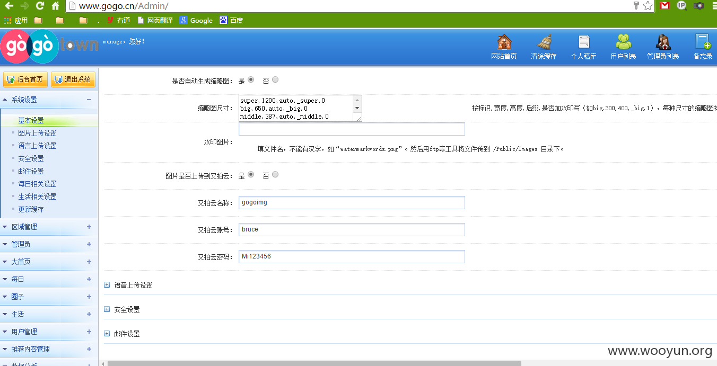Image resolution: width=717 pixels, height=366 pixels.
Task: Expand the 区域管理 sidebar section
Action: tap(89, 227)
